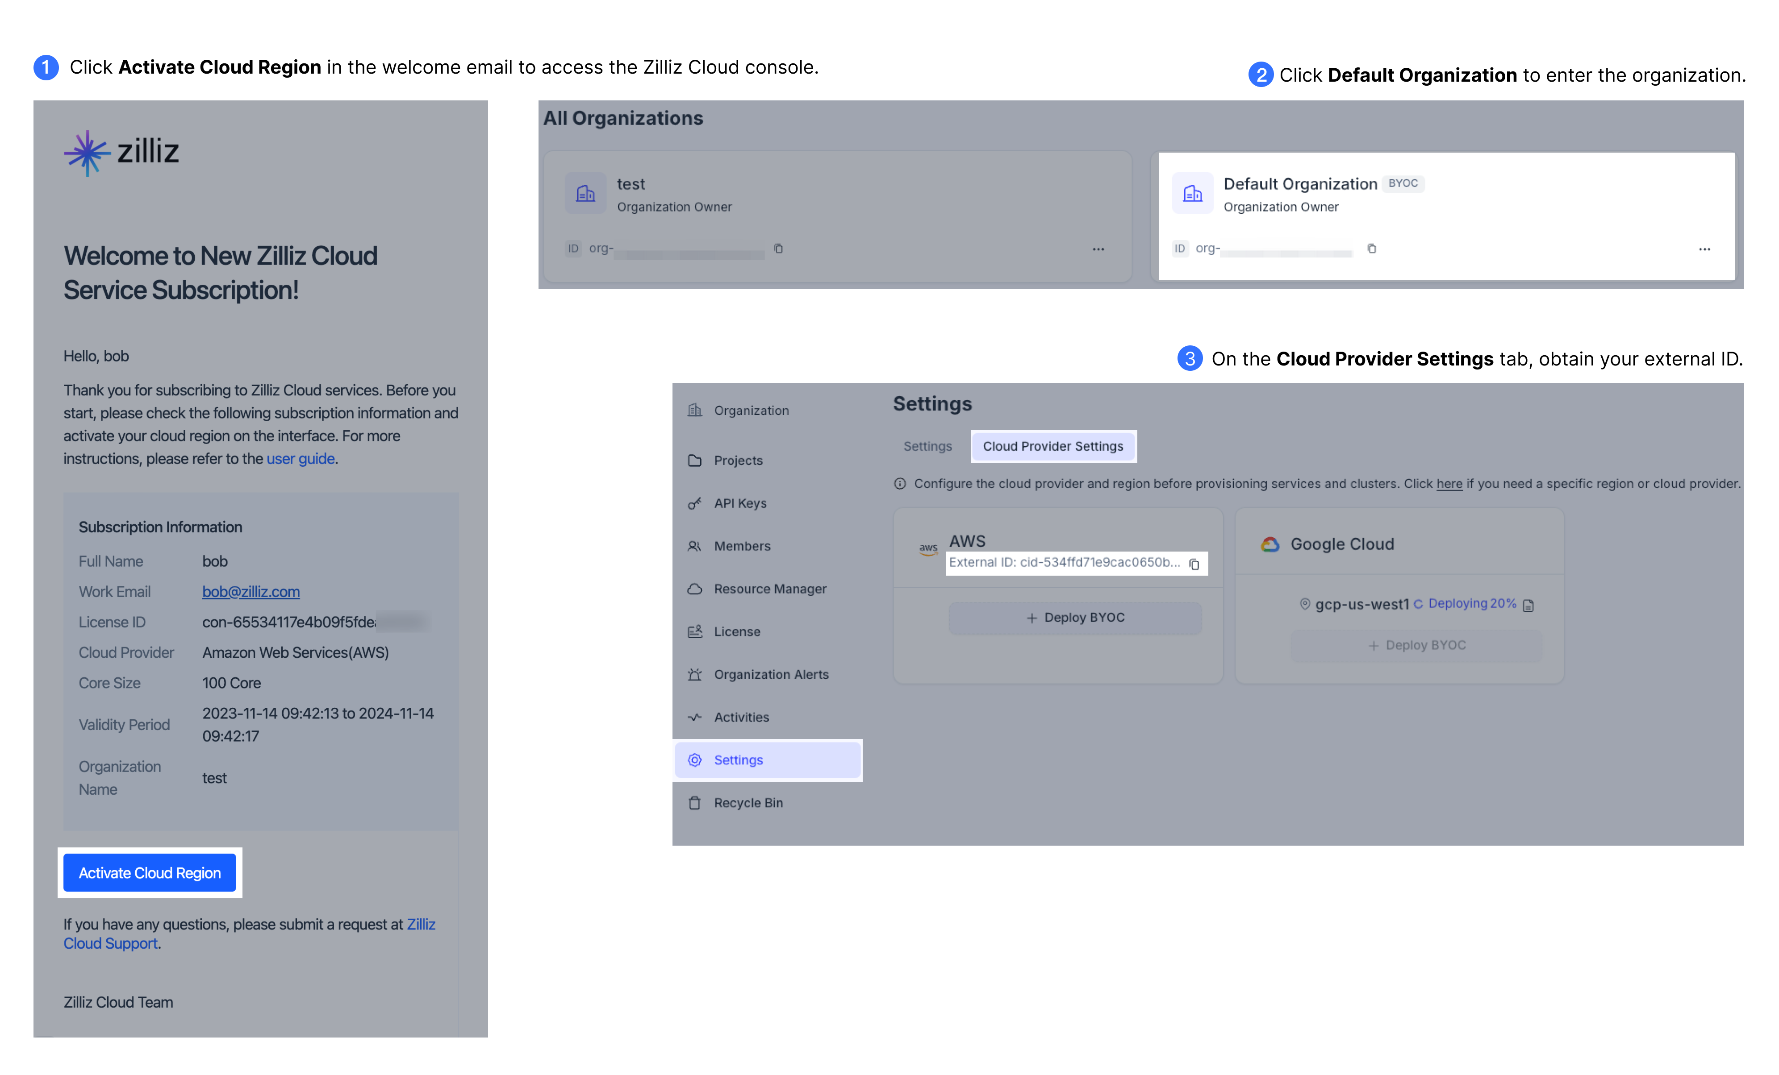
Task: Click Deploy BYOC under AWS
Action: tap(1075, 618)
